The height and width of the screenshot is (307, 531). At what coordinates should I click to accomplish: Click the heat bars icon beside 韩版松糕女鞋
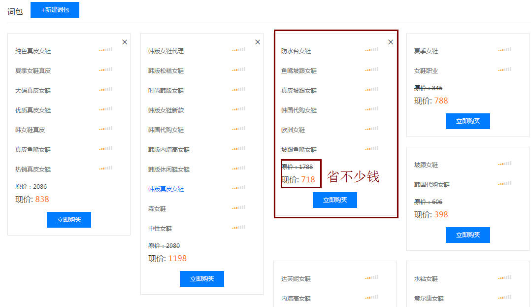[x=238, y=69]
